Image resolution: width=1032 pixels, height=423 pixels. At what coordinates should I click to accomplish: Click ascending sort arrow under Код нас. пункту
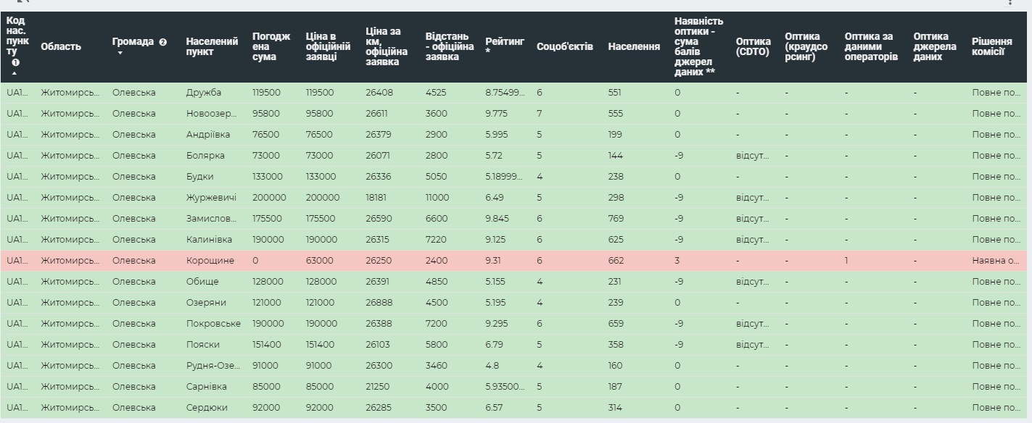click(x=15, y=73)
